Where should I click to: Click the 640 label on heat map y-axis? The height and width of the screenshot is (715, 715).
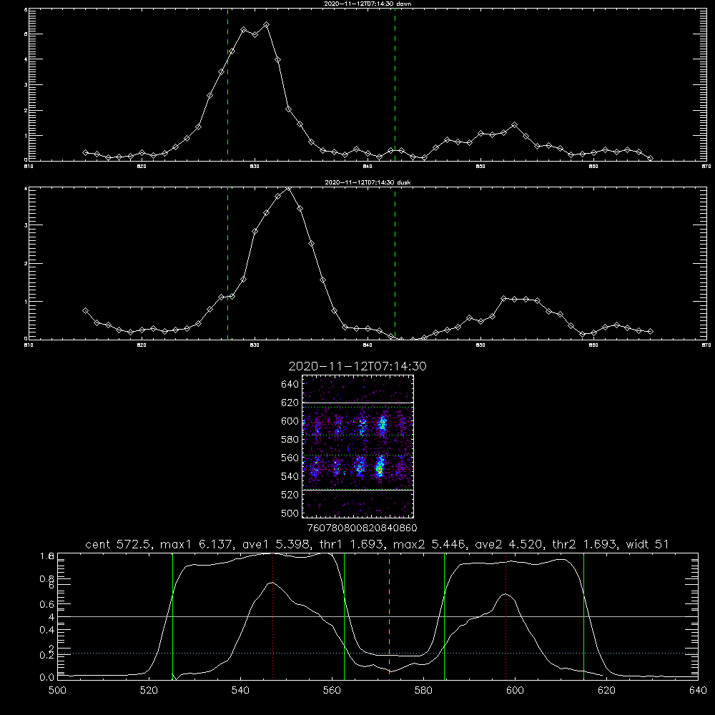coord(290,384)
